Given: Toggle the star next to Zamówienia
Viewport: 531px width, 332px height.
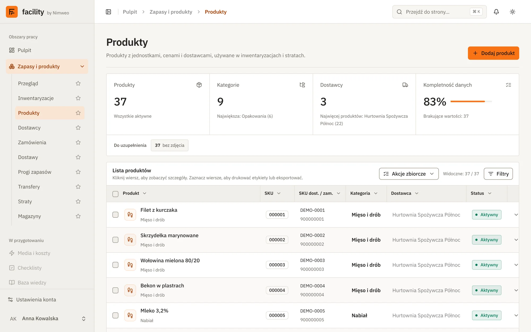Looking at the screenshot, I should pyautogui.click(x=78, y=142).
